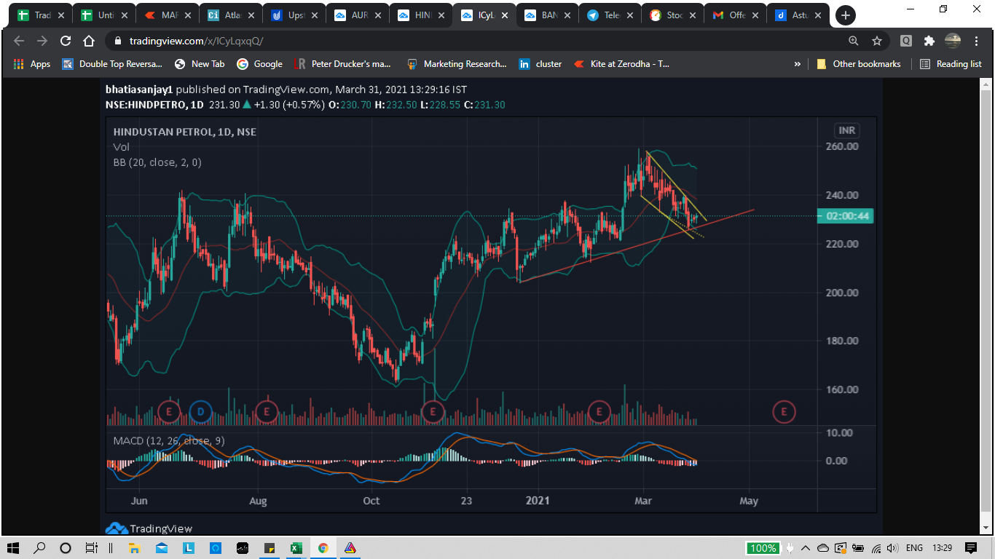This screenshot has width=995, height=559.
Task: Open the Google bookmark
Action: (x=259, y=64)
